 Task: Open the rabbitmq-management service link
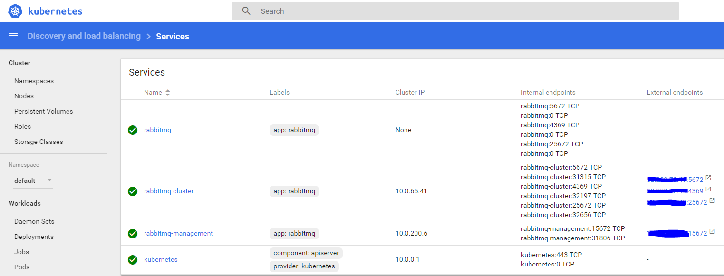(x=178, y=234)
